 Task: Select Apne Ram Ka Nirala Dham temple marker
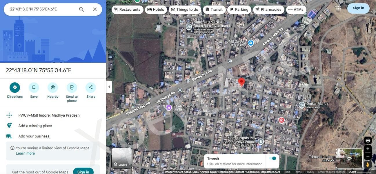[189, 27]
